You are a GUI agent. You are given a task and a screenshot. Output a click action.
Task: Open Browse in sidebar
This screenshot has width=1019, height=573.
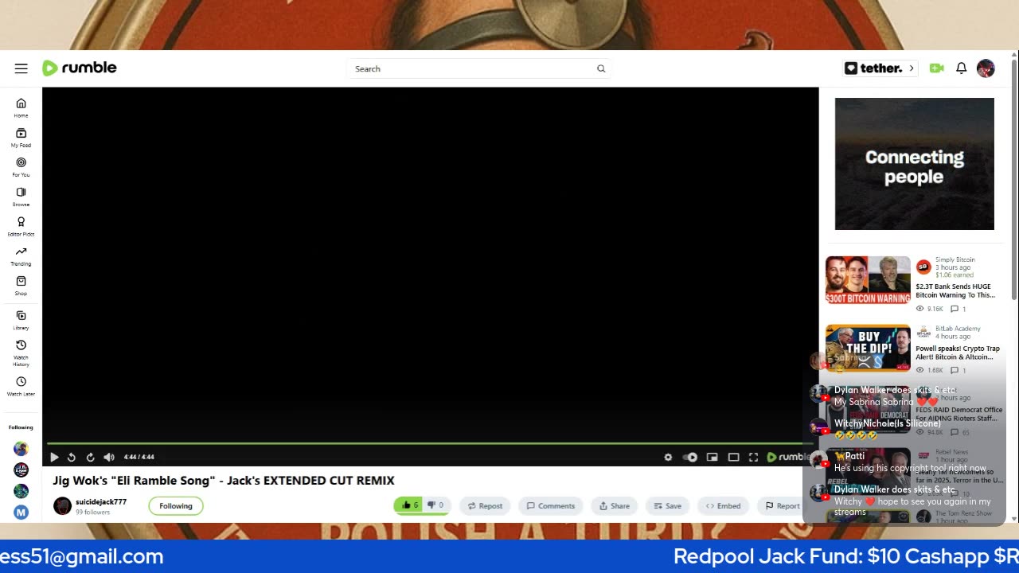coord(21,197)
